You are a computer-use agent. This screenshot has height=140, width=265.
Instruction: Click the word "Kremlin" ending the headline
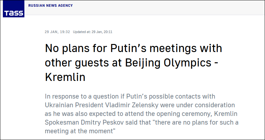pyautogui.click(x=65, y=77)
